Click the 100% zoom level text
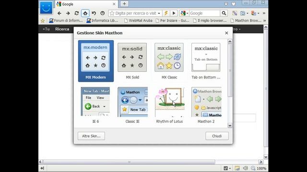This screenshot has width=307, height=172. point(261,168)
